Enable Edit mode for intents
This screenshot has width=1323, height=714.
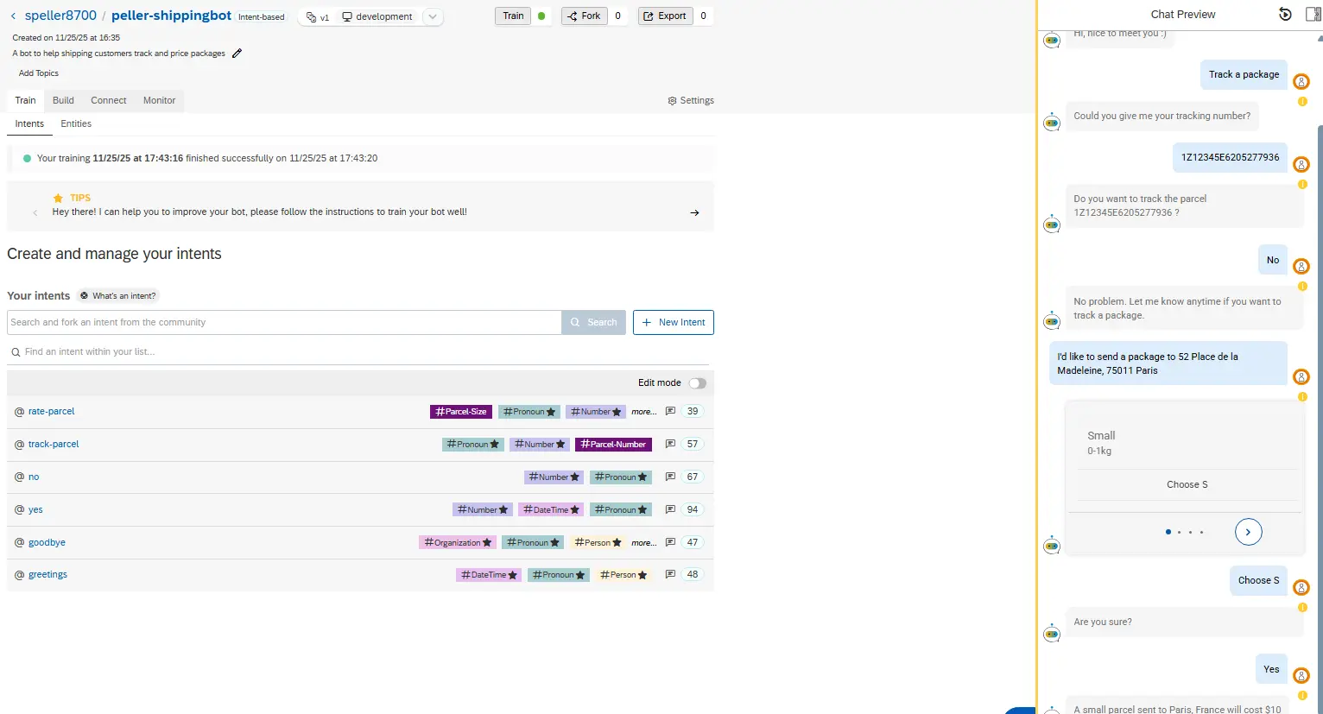tap(698, 382)
